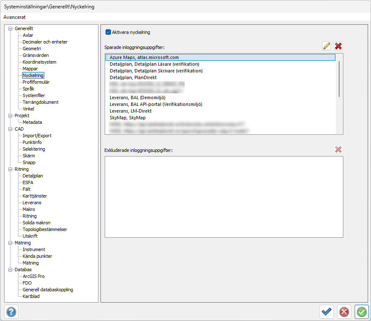Collapse the Generellt tree node
The width and height of the screenshot is (371, 321).
(x=10, y=28)
